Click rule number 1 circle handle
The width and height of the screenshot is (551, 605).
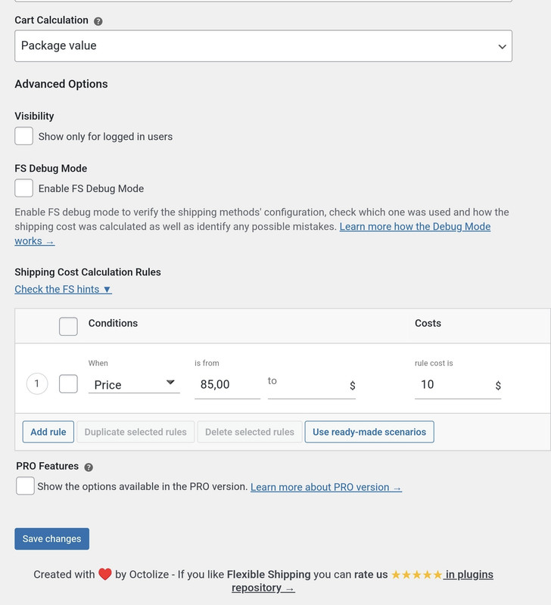[37, 384]
